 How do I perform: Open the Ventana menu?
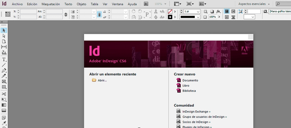click(x=118, y=4)
